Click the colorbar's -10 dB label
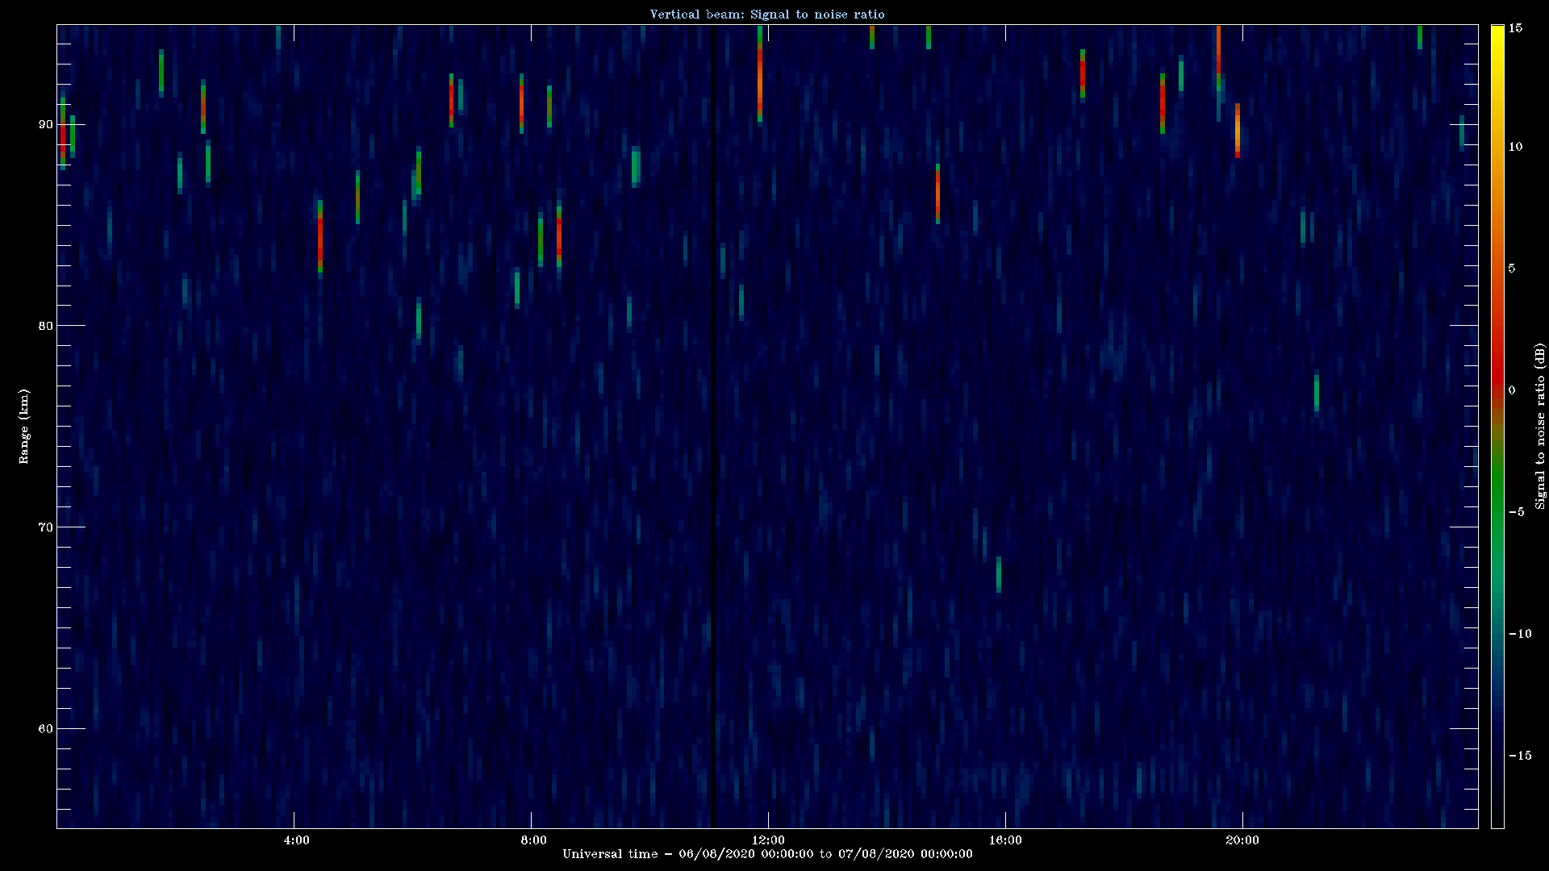This screenshot has width=1549, height=871. 1519,634
